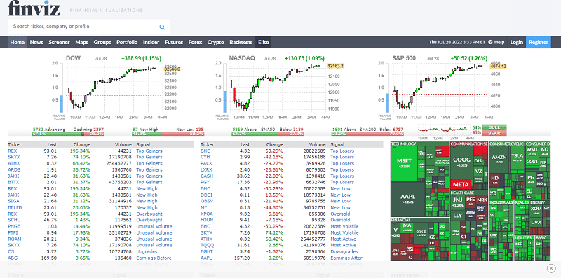The image size is (561, 278).
Task: Close the bottom ad with X icon
Action: click(551, 268)
